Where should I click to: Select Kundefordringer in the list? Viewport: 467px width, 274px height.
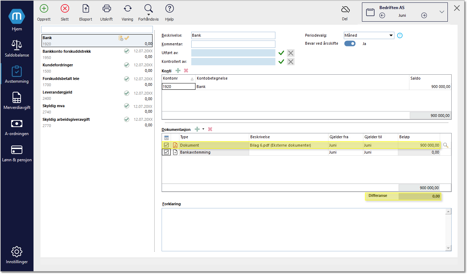click(x=97, y=68)
